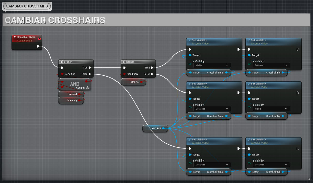Select the Is Armed variable node

(x=71, y=94)
